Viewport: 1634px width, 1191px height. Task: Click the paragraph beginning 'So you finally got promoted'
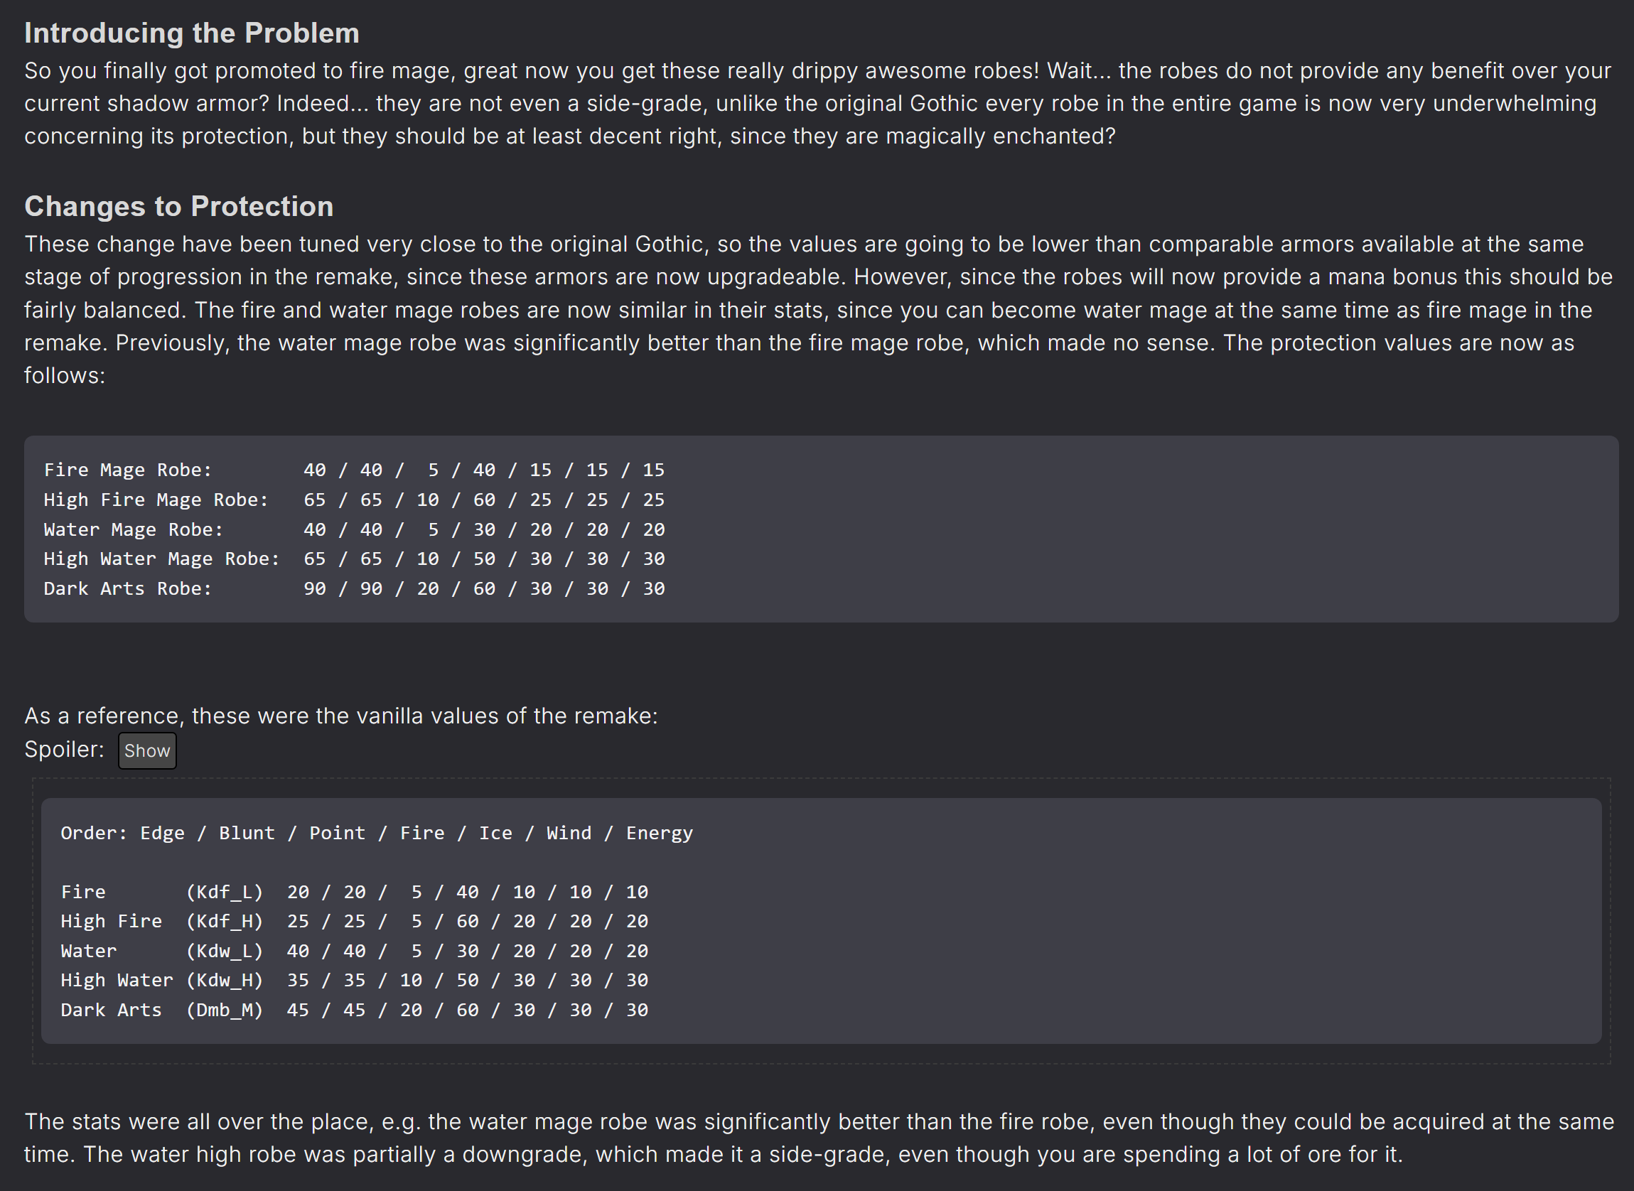pyautogui.click(x=818, y=103)
